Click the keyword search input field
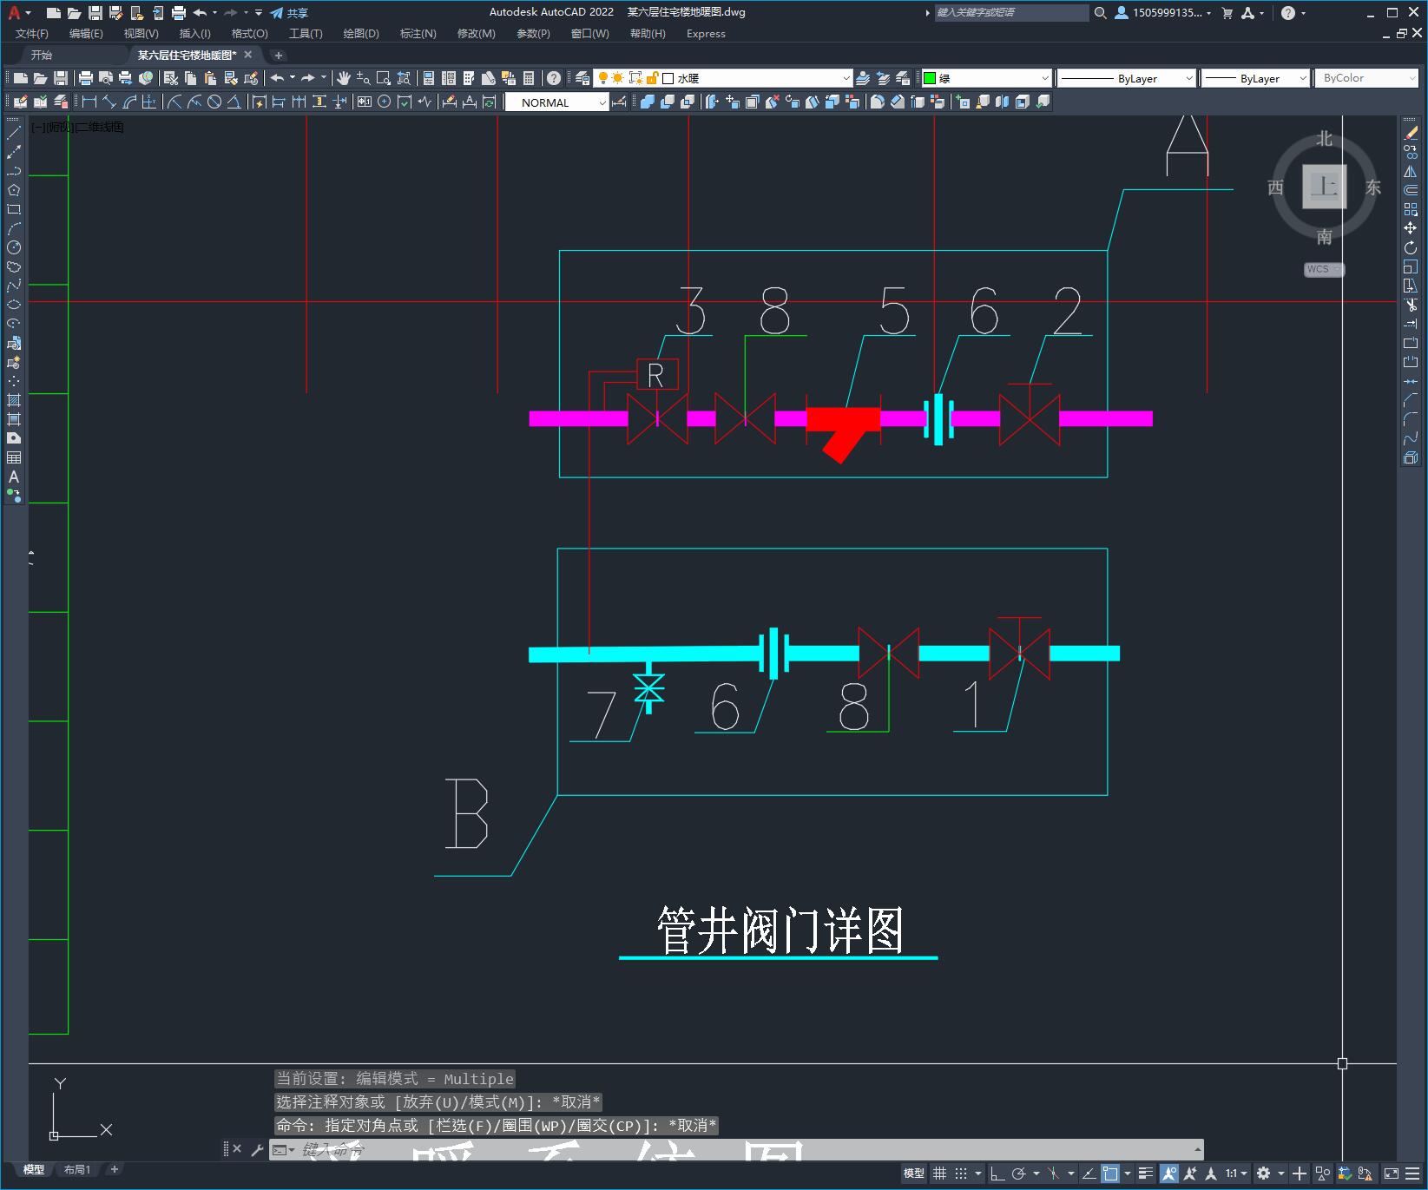This screenshot has width=1428, height=1190. [1011, 13]
